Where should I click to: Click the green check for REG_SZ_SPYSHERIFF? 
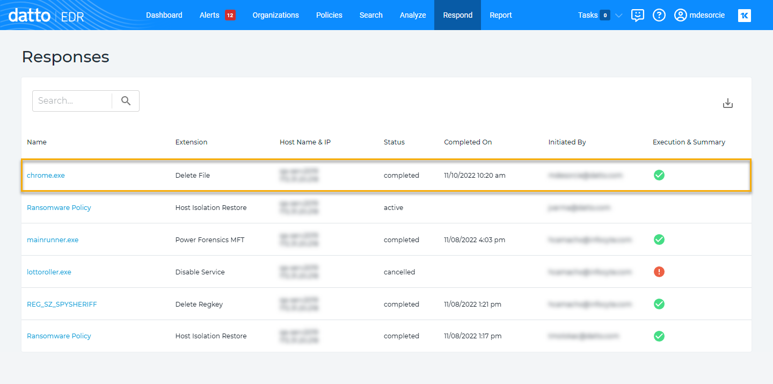pos(659,304)
